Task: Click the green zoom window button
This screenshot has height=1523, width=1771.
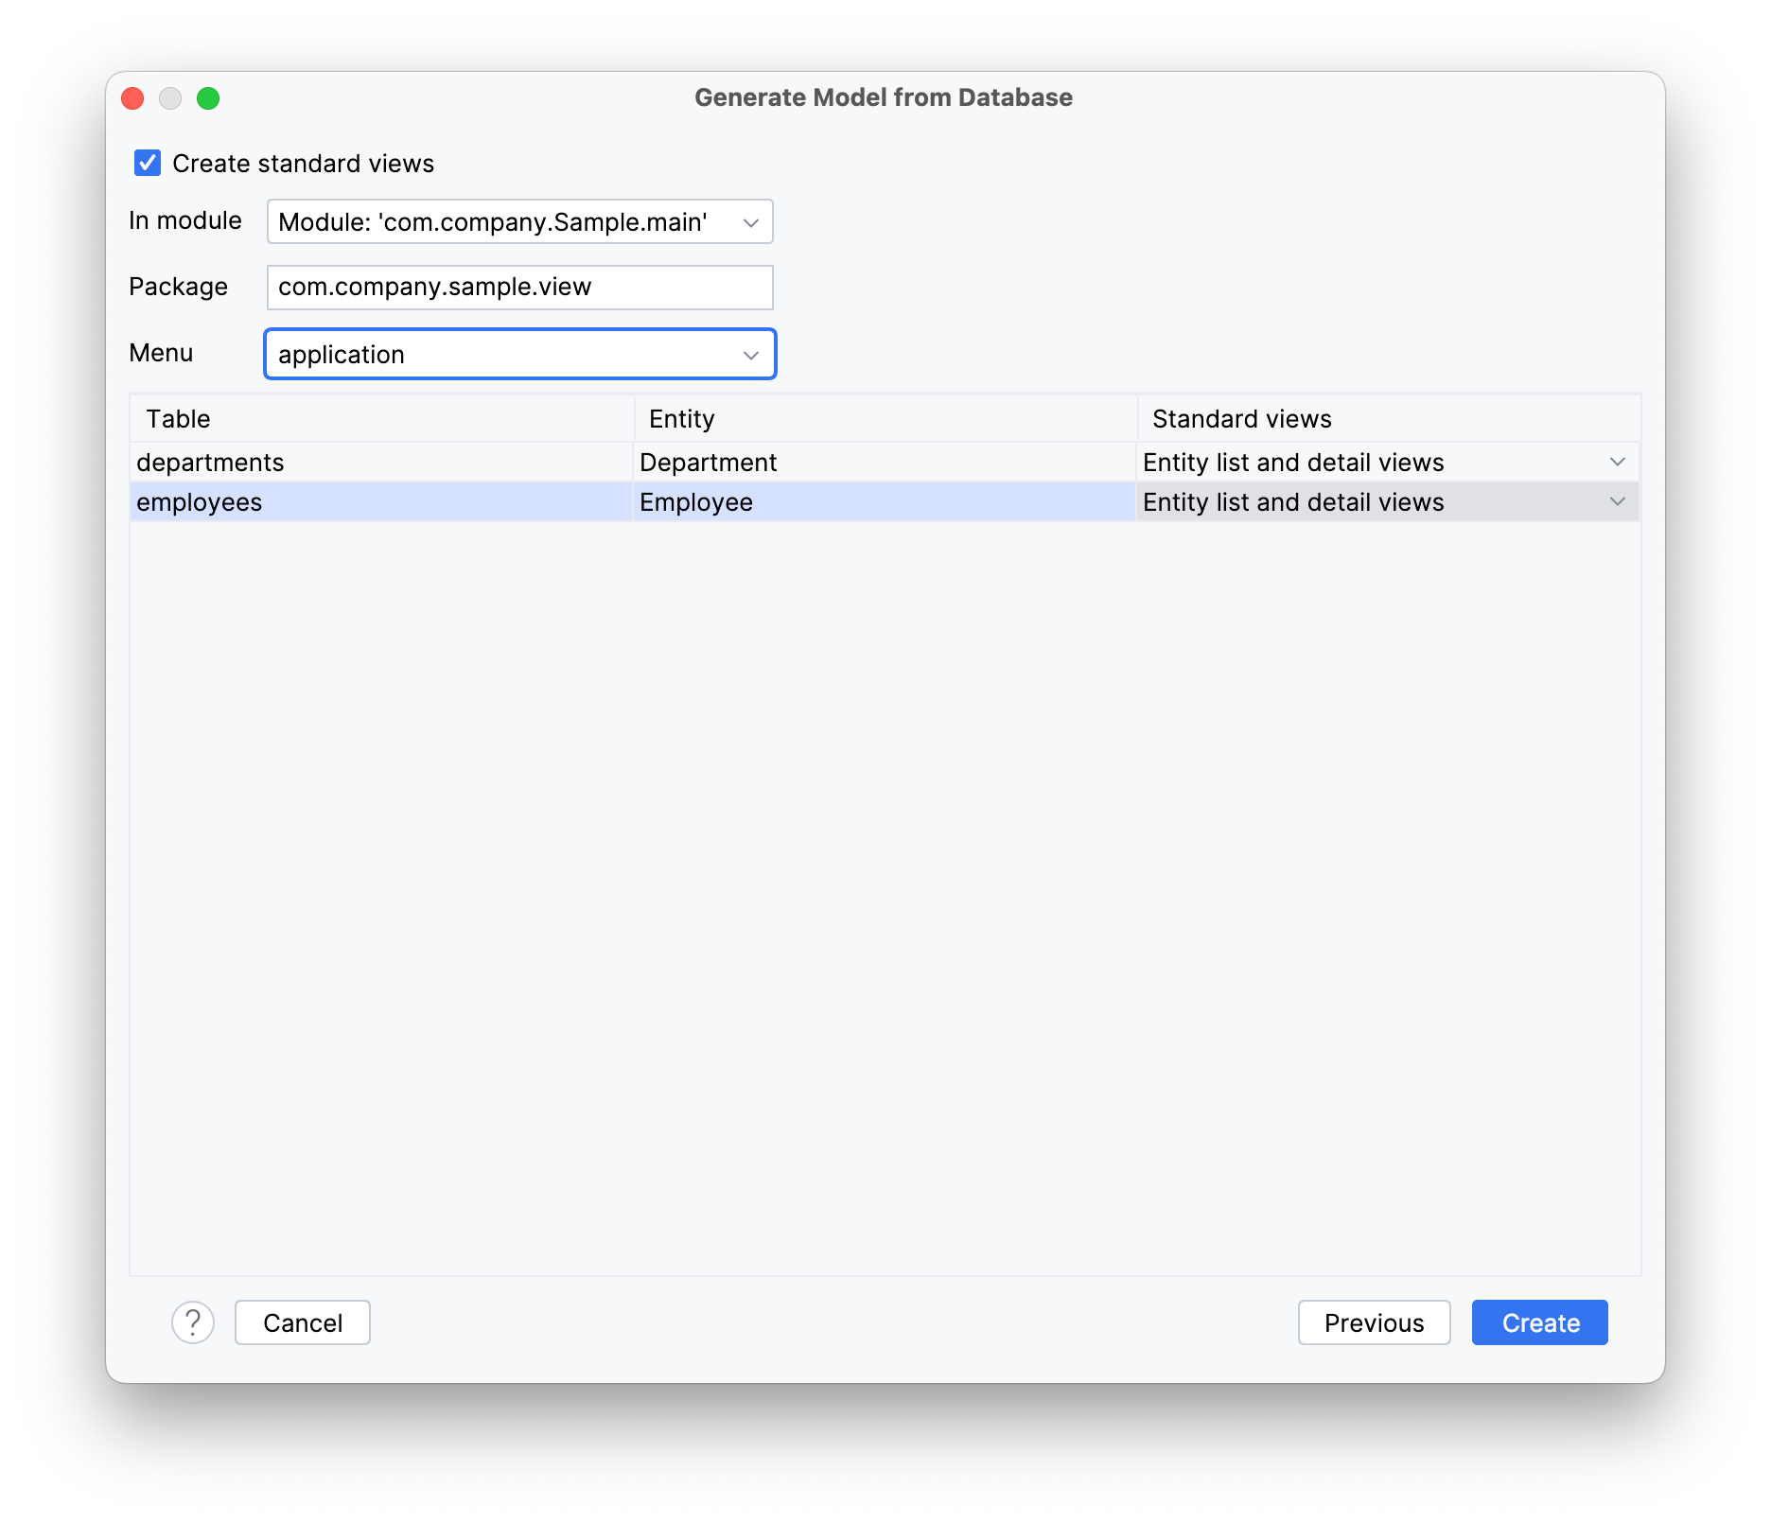Action: tap(208, 98)
